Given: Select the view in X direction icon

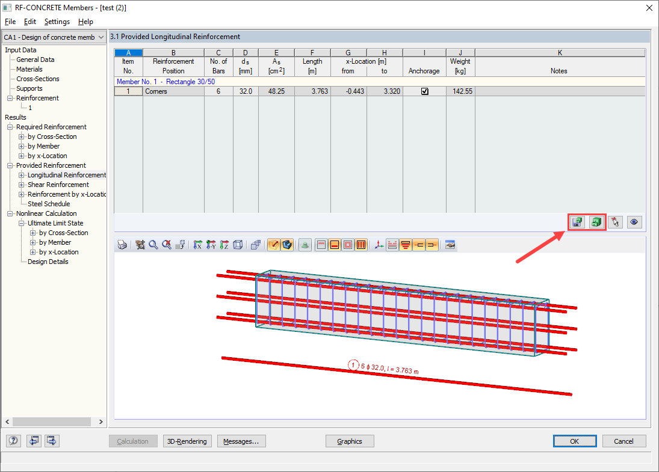Looking at the screenshot, I should [197, 244].
